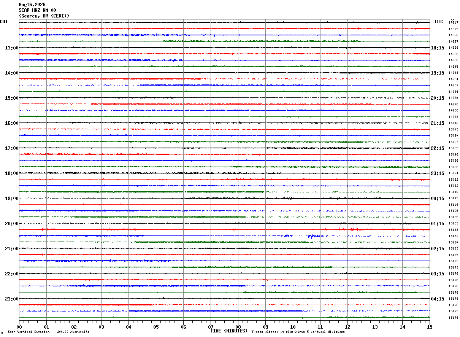Click the small black spike on the 23:00 trace
Viewport: 460px width, 337px height.
tap(163, 298)
